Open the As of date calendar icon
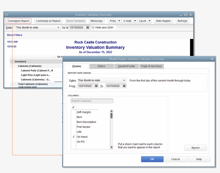 coord(88,27)
